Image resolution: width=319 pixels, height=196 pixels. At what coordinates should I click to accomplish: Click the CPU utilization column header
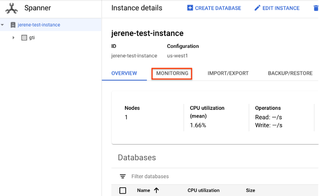[203, 190]
